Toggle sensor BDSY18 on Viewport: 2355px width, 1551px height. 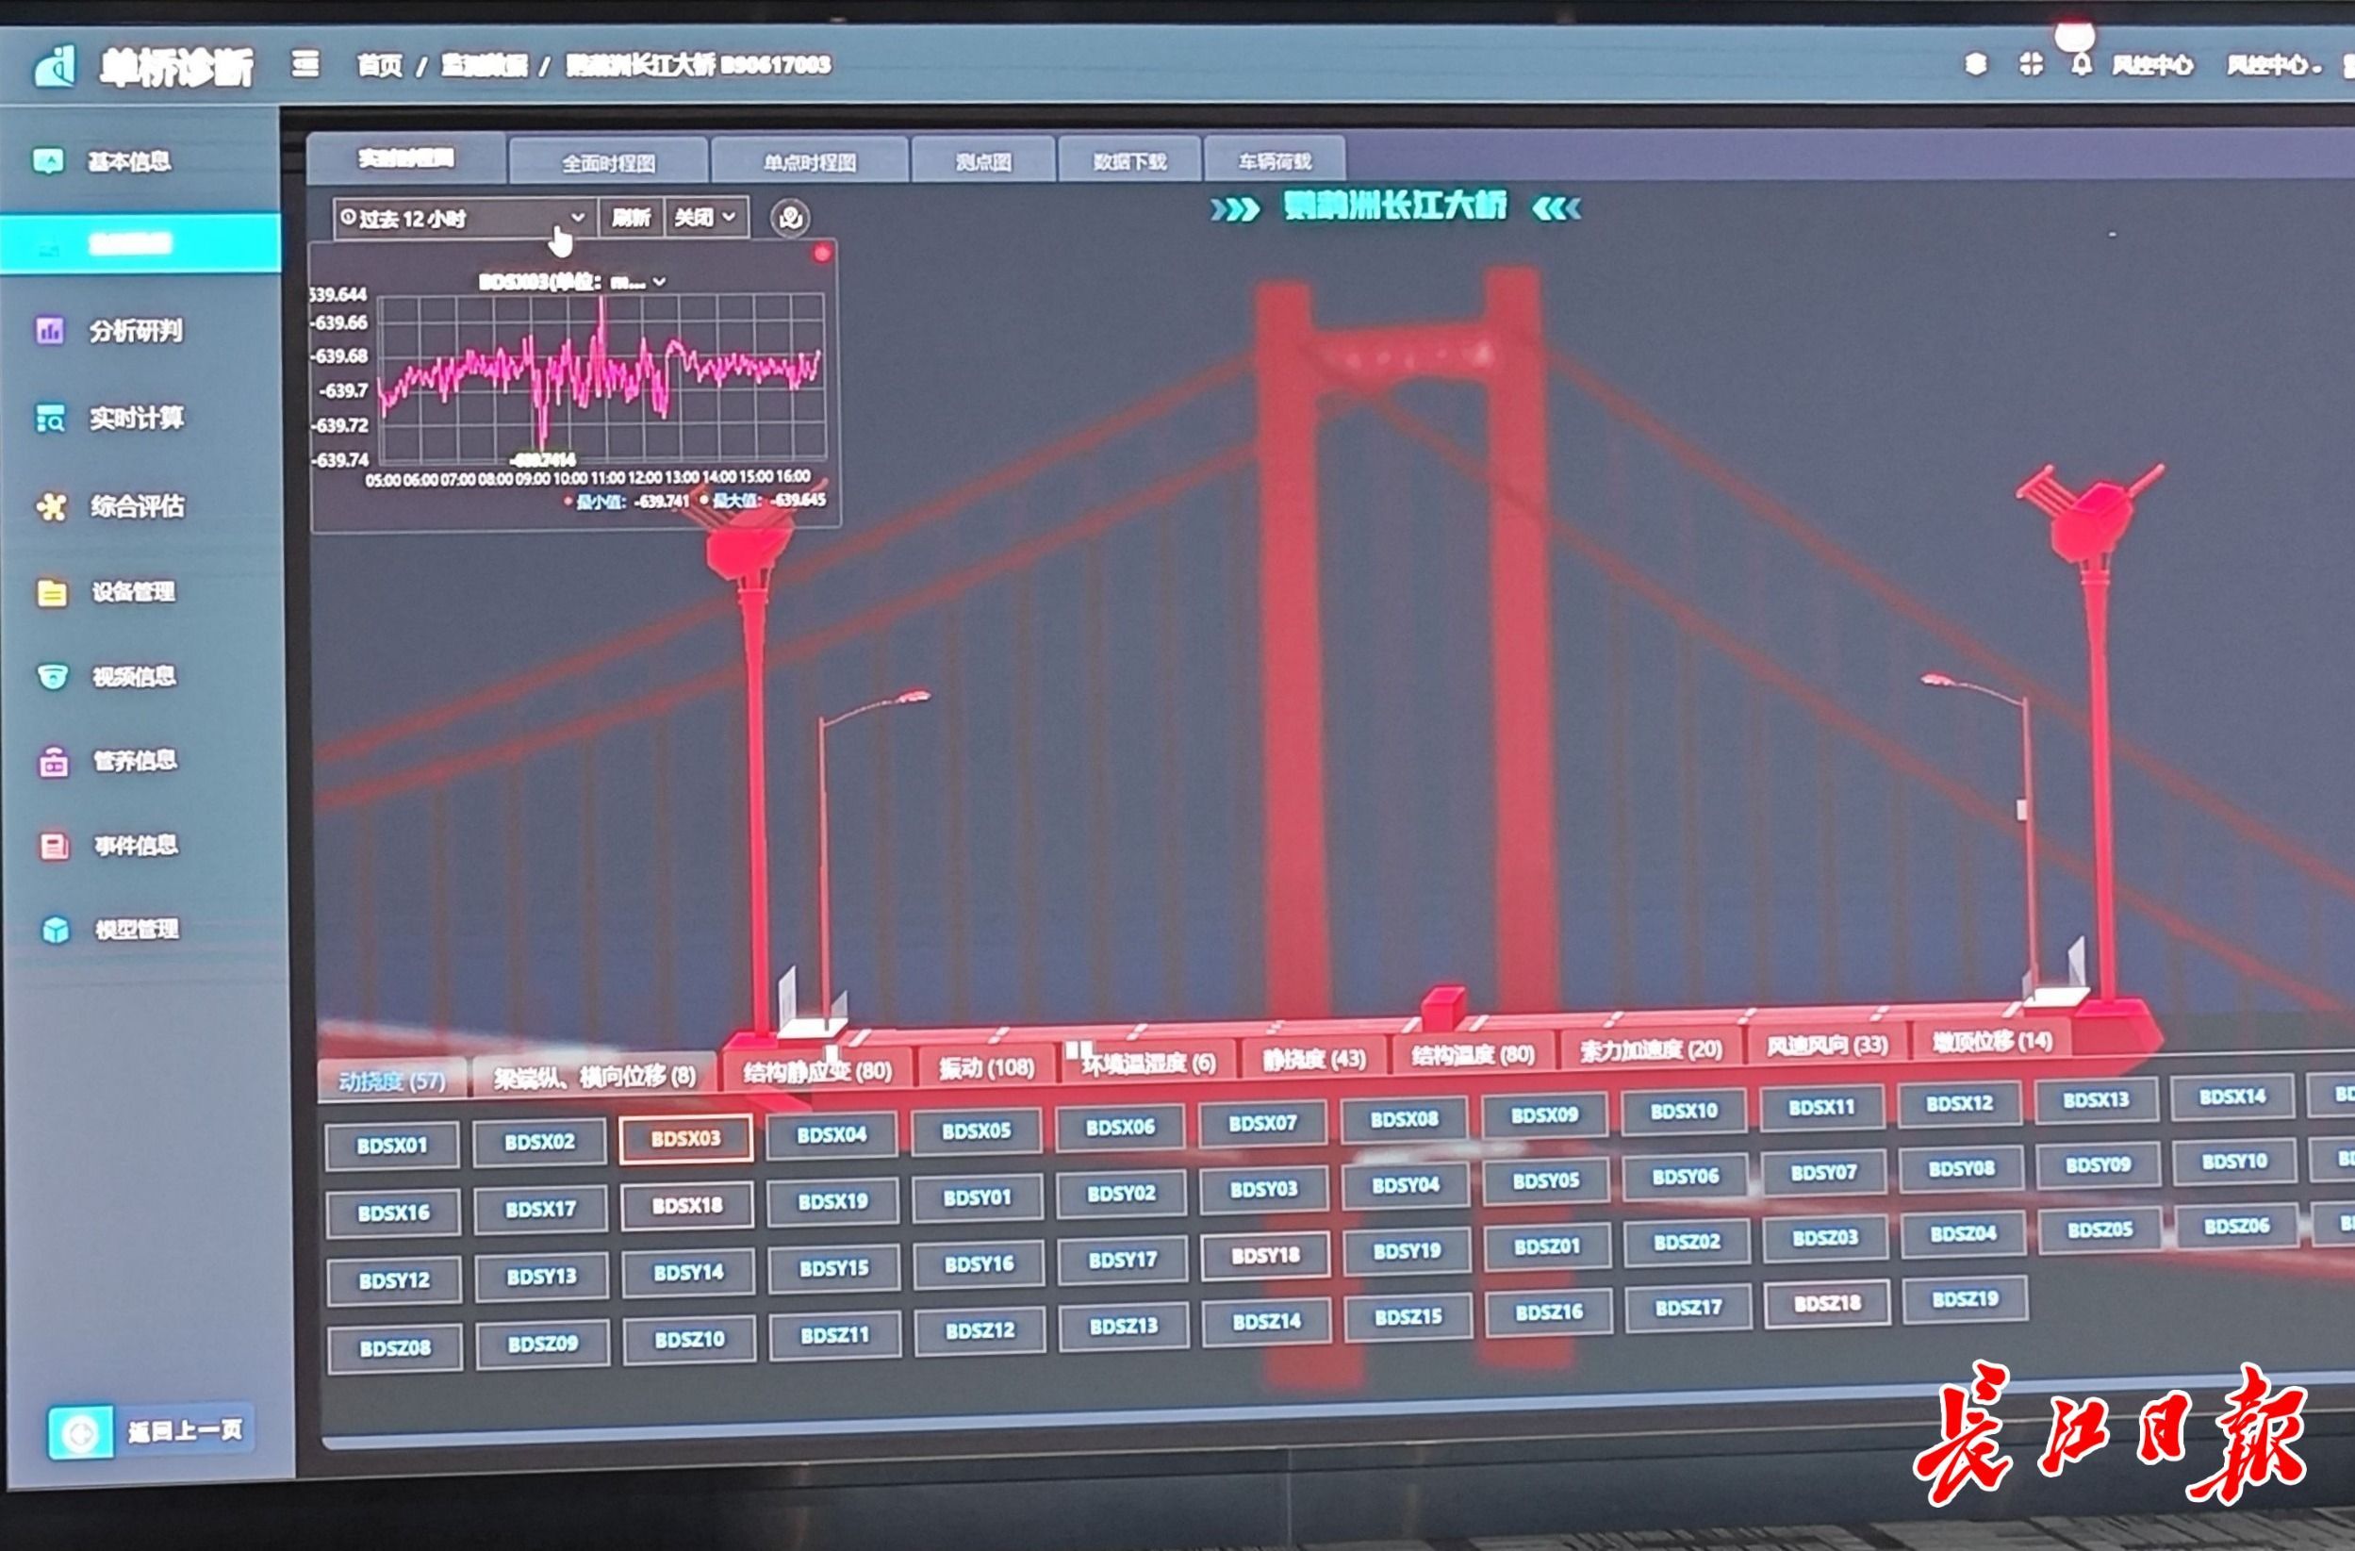coord(1264,1256)
